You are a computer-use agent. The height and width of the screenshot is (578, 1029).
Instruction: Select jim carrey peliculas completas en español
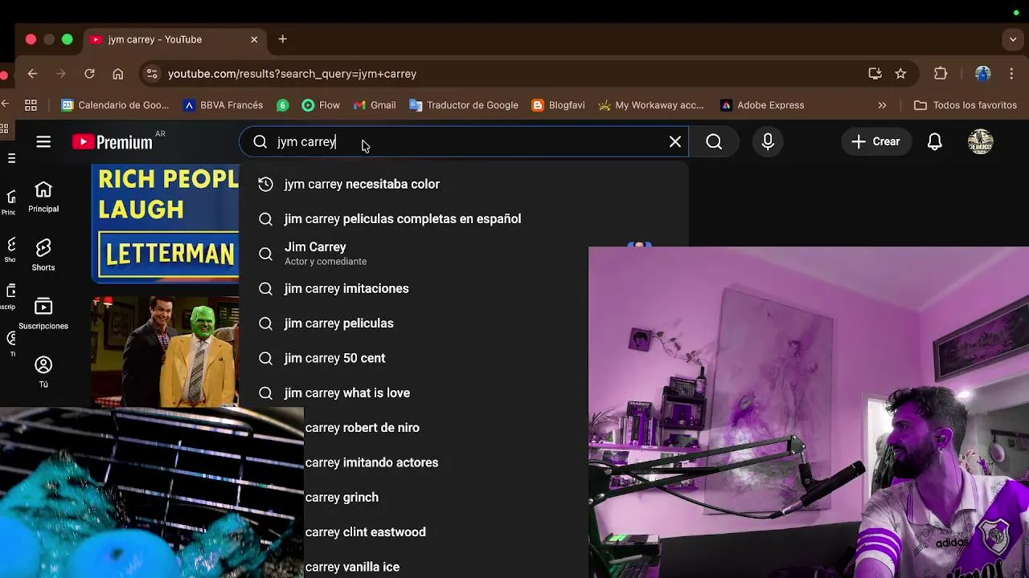(464, 219)
